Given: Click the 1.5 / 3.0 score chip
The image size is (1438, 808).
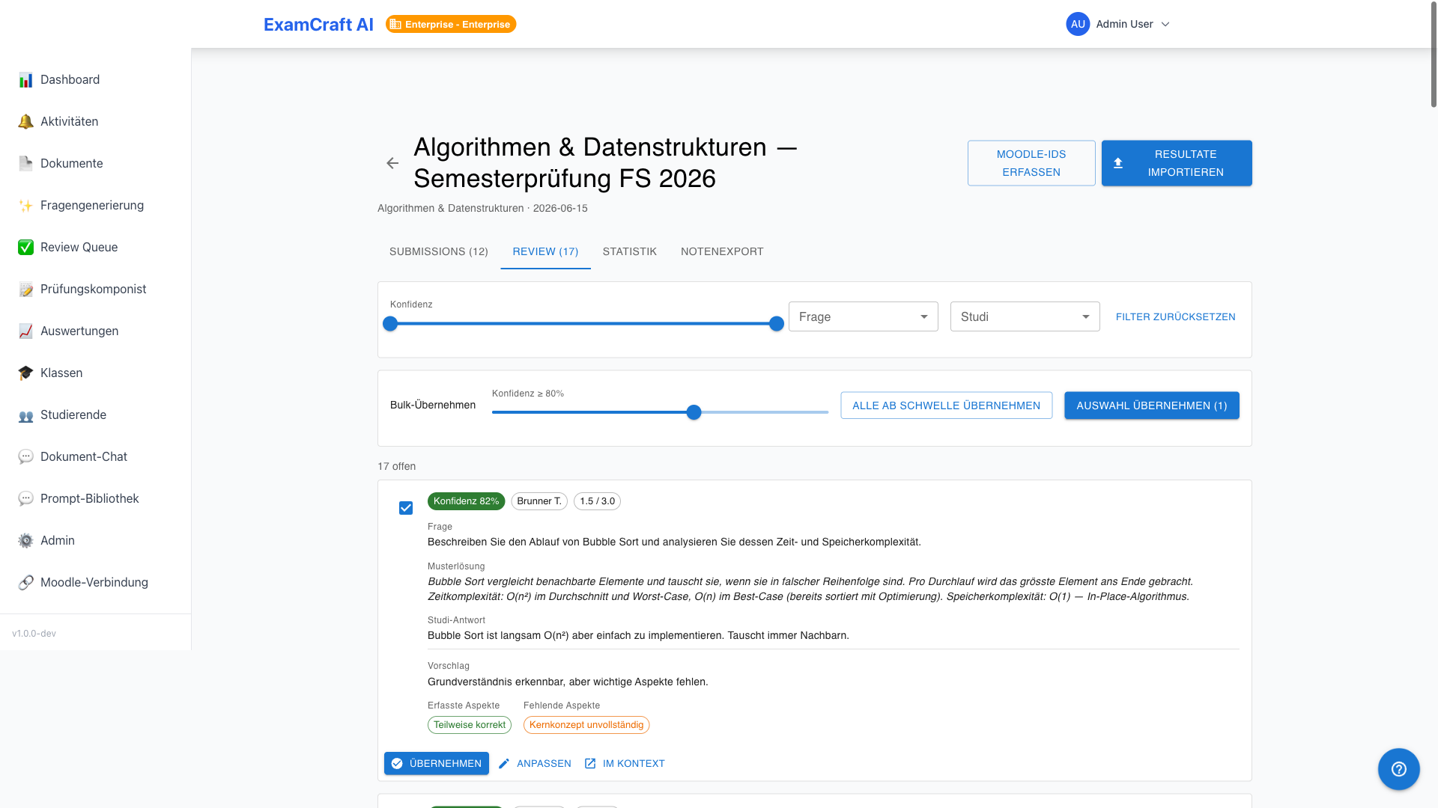Looking at the screenshot, I should pyautogui.click(x=597, y=501).
